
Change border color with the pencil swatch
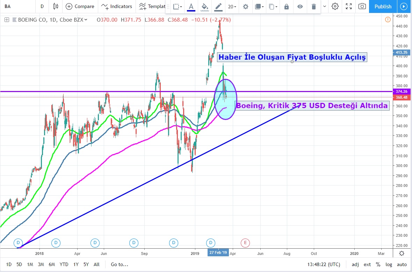[218, 7]
